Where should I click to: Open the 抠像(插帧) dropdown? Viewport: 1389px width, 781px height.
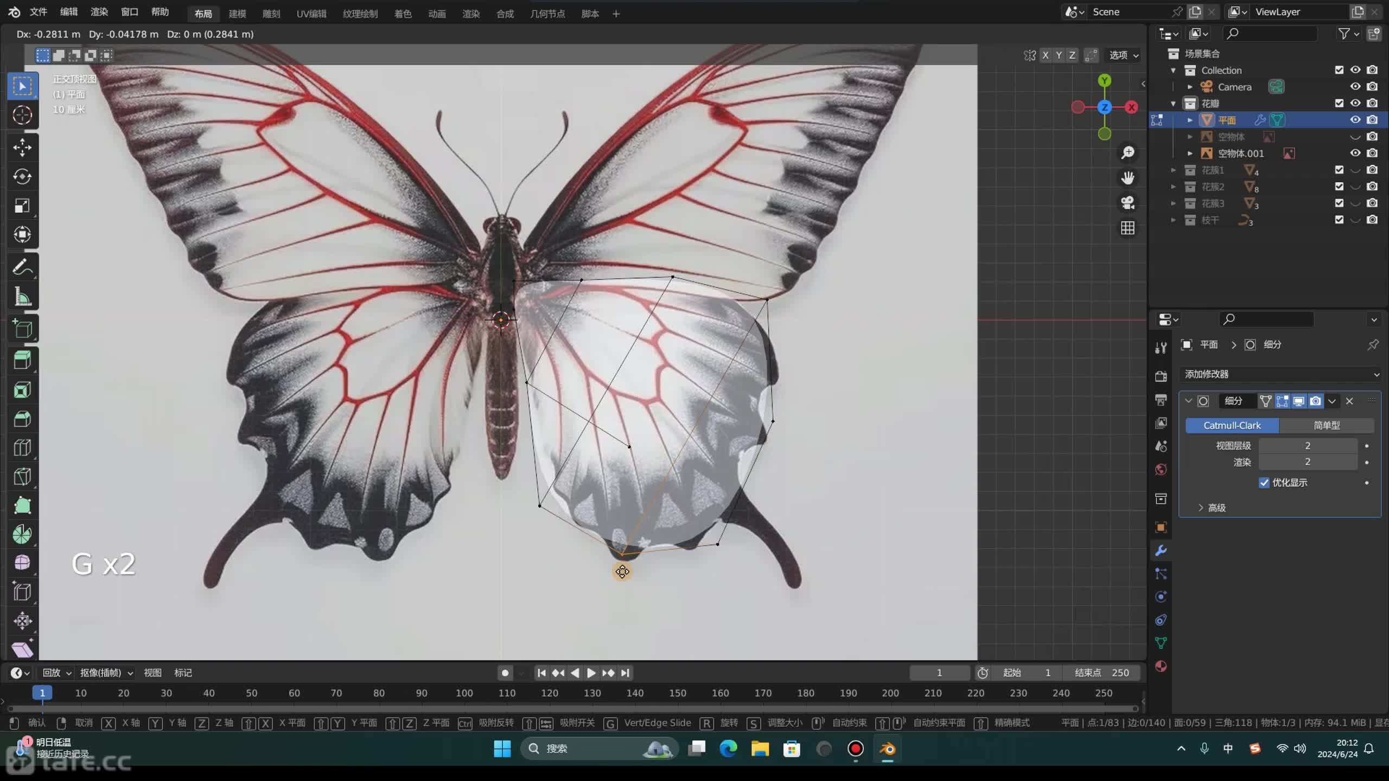(106, 673)
